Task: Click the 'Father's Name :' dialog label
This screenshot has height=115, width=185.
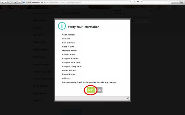Action: click(x=69, y=55)
